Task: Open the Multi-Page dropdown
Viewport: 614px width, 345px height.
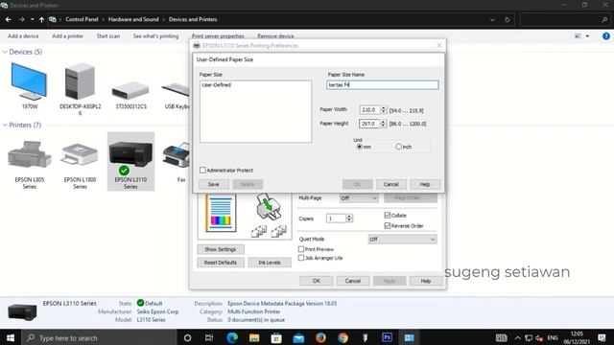Action: coord(359,198)
